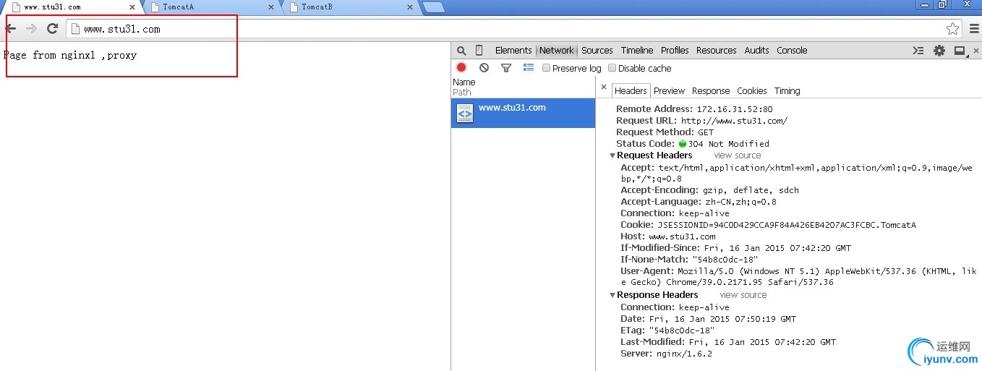Select the Headers detail tab

click(x=631, y=91)
